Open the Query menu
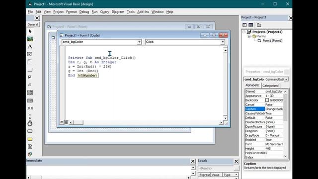Image resolution: width=318 pixels, height=179 pixels. click(x=104, y=12)
